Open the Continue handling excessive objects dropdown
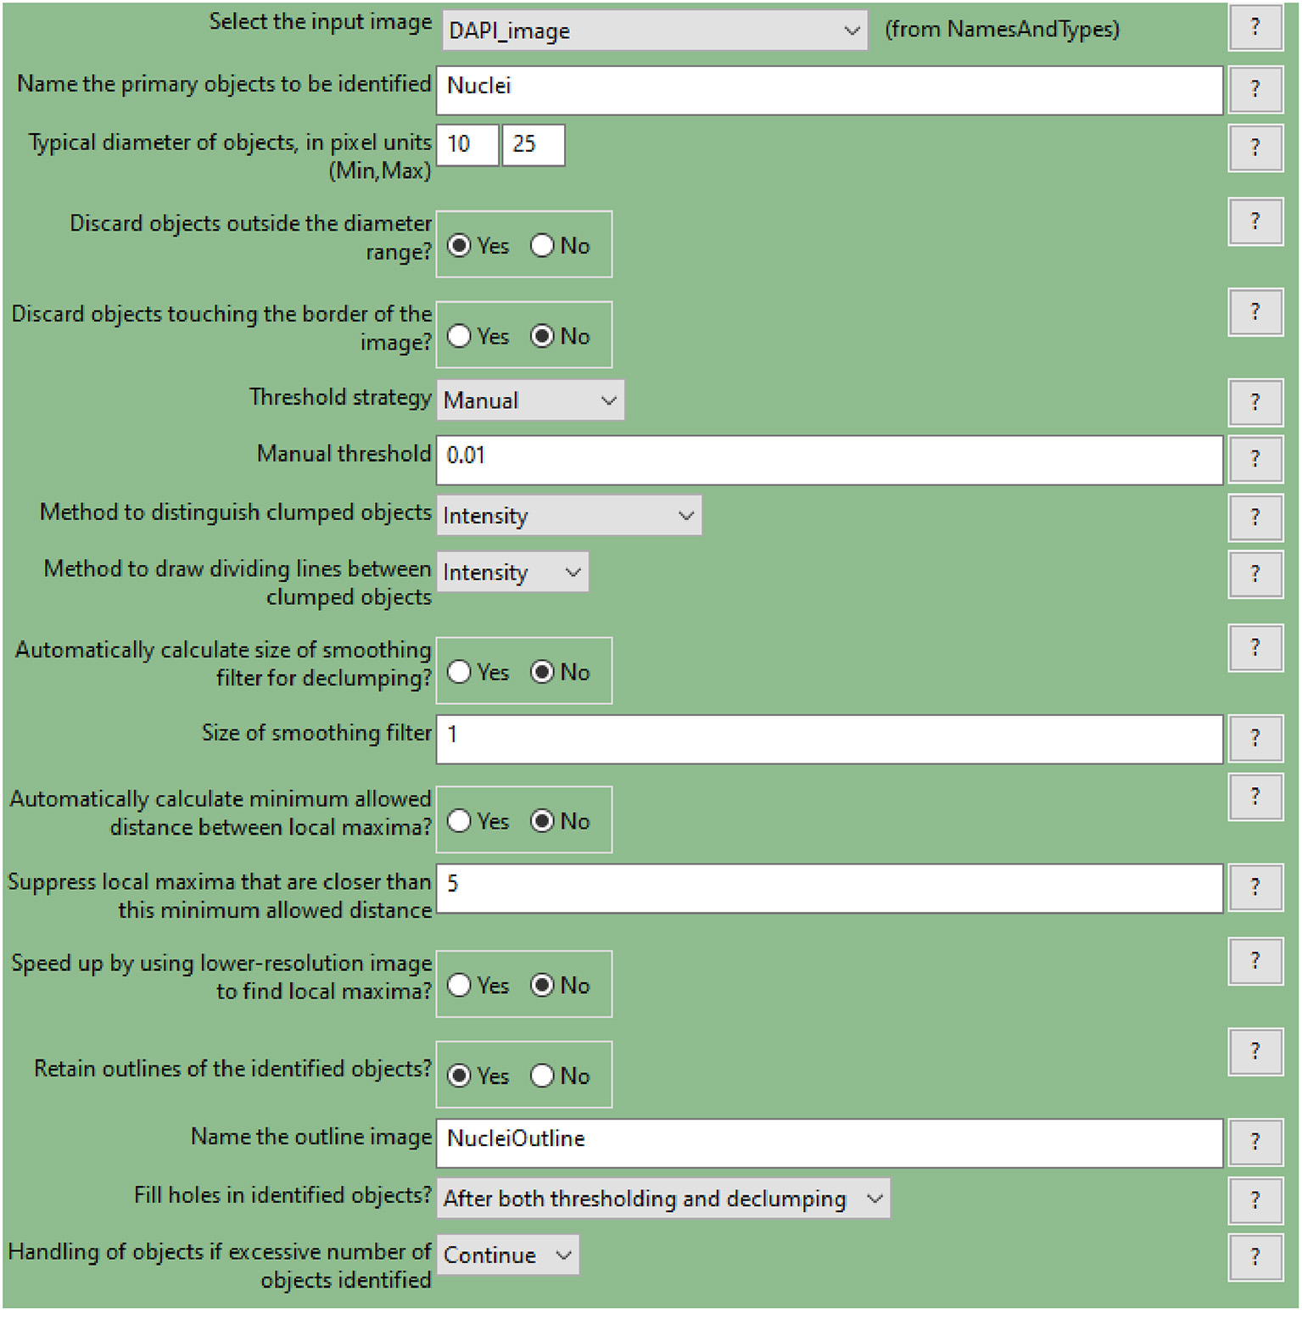1302x1325 pixels. tap(507, 1255)
